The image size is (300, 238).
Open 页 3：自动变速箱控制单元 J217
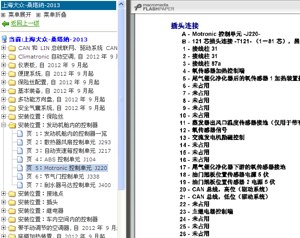(69, 151)
